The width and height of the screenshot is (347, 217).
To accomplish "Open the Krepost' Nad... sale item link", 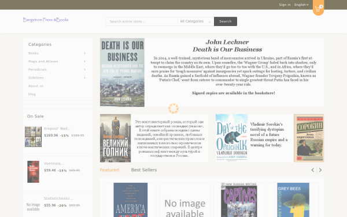I will (x=57, y=128).
